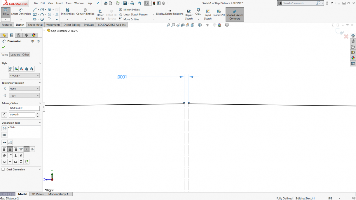Click the IPS unit system in status bar
The image size is (356, 200).
point(330,198)
